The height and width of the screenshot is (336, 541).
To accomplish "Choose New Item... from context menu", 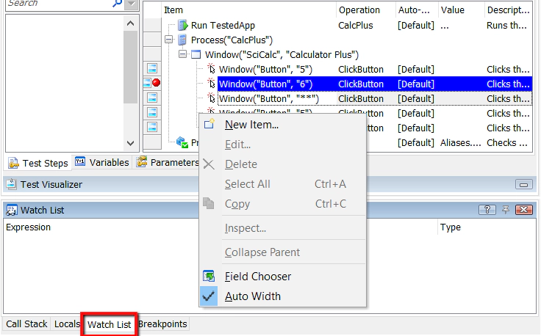I will pos(282,125).
